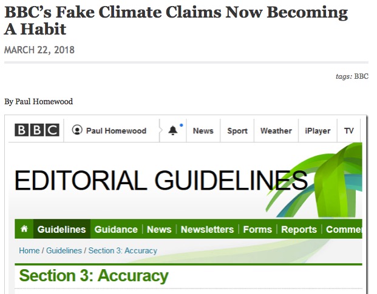The image size is (377, 294).
Task: Open the News tab in green bar
Action: point(159,229)
